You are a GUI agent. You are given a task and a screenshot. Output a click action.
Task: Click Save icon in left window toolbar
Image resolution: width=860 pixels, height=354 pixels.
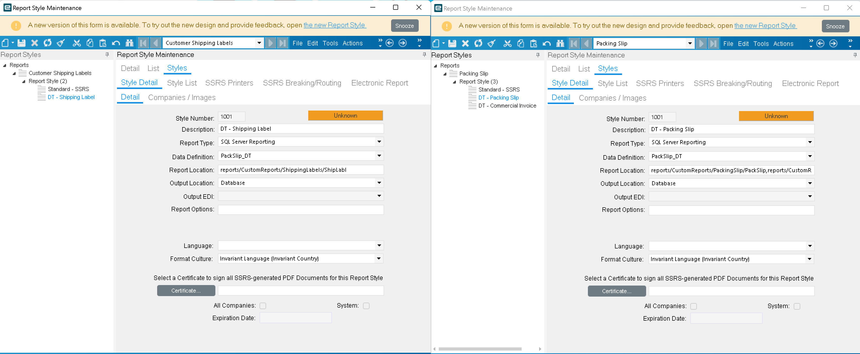[x=21, y=43]
